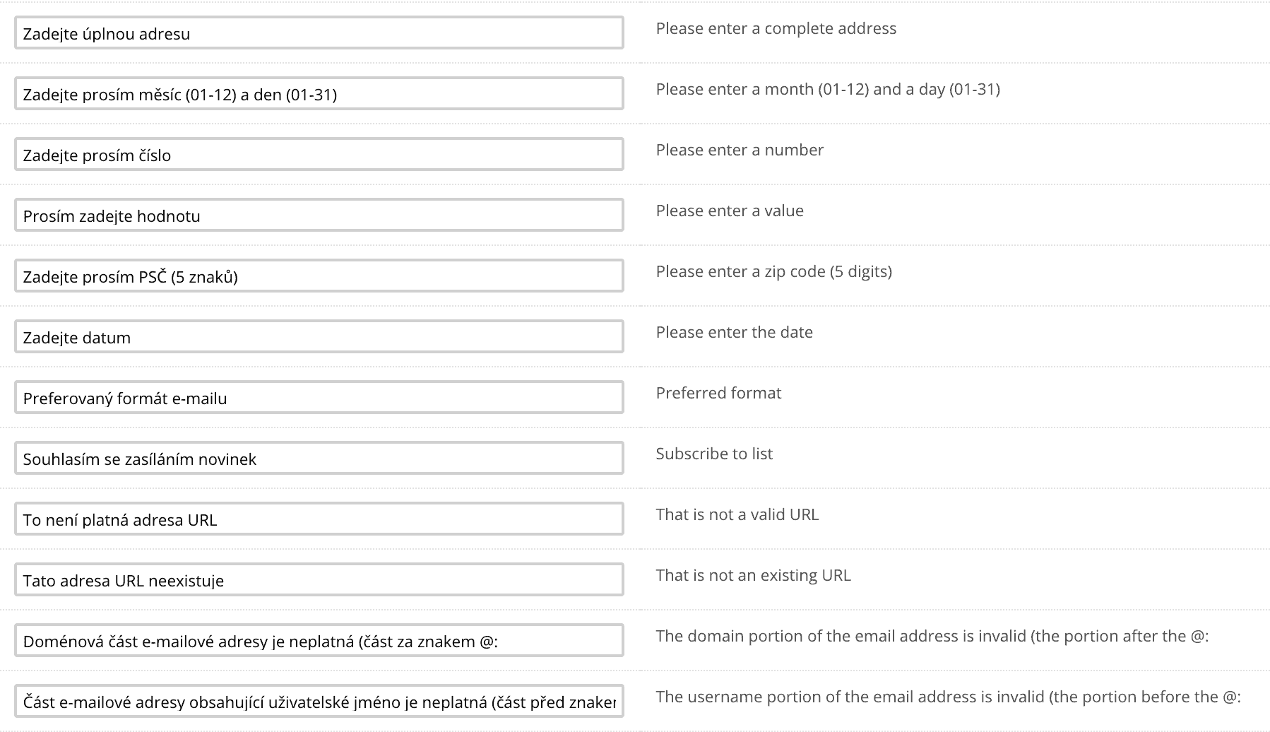Click the 'Preferred format' source label
This screenshot has height=732, width=1270.
718,393
